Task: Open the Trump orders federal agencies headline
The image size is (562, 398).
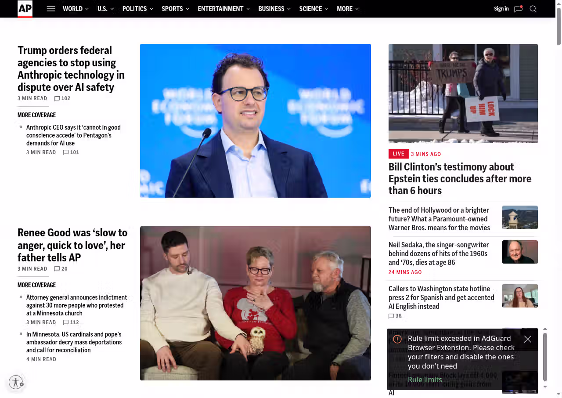Action: click(71, 69)
